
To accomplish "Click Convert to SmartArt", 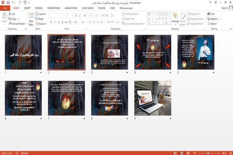I will tap(133, 24).
